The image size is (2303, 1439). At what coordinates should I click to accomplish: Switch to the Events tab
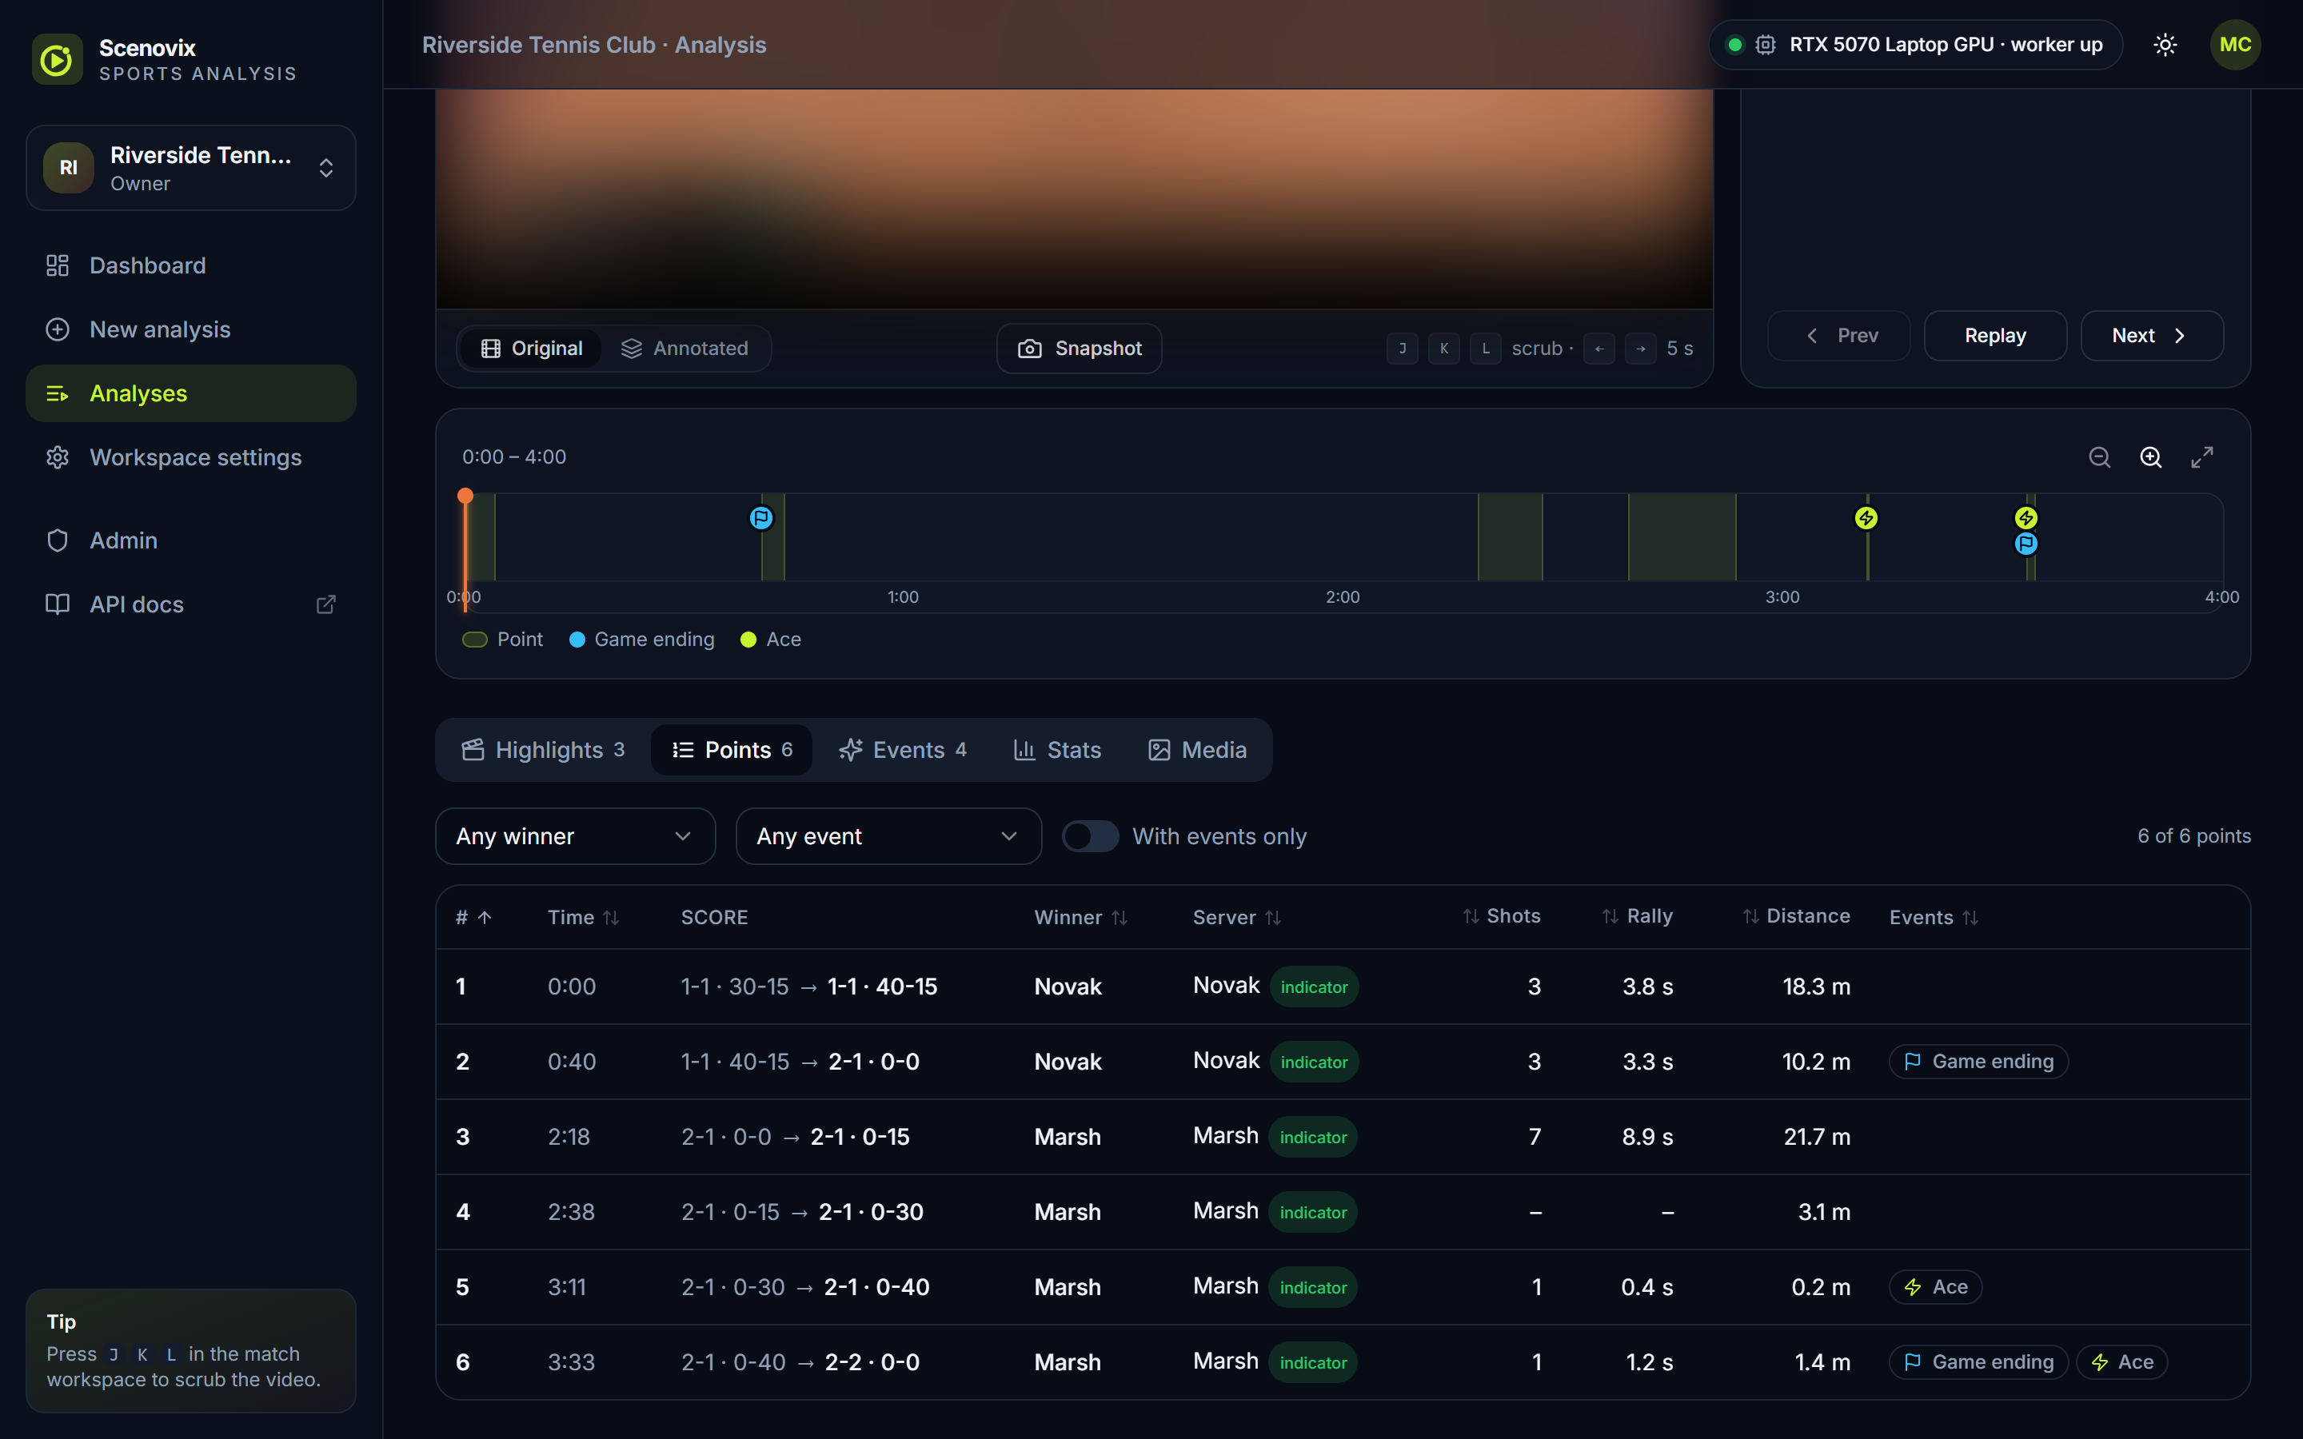point(903,750)
